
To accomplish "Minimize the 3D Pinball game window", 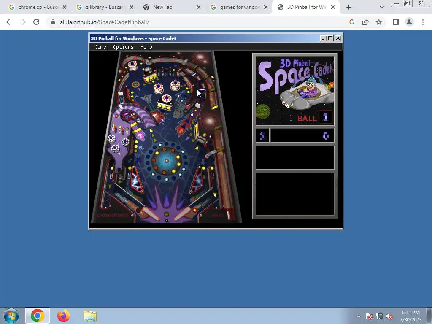I will (x=323, y=38).
